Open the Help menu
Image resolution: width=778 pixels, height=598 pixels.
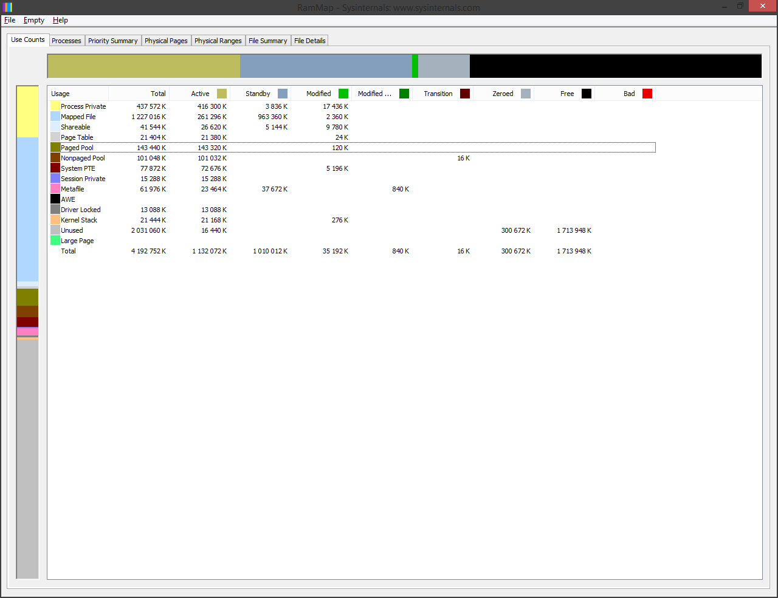[x=60, y=20]
